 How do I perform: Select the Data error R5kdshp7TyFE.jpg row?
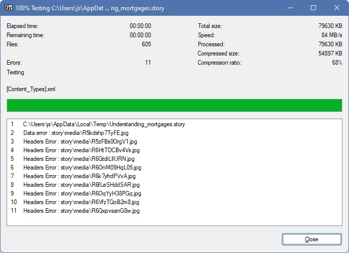(x=76, y=133)
